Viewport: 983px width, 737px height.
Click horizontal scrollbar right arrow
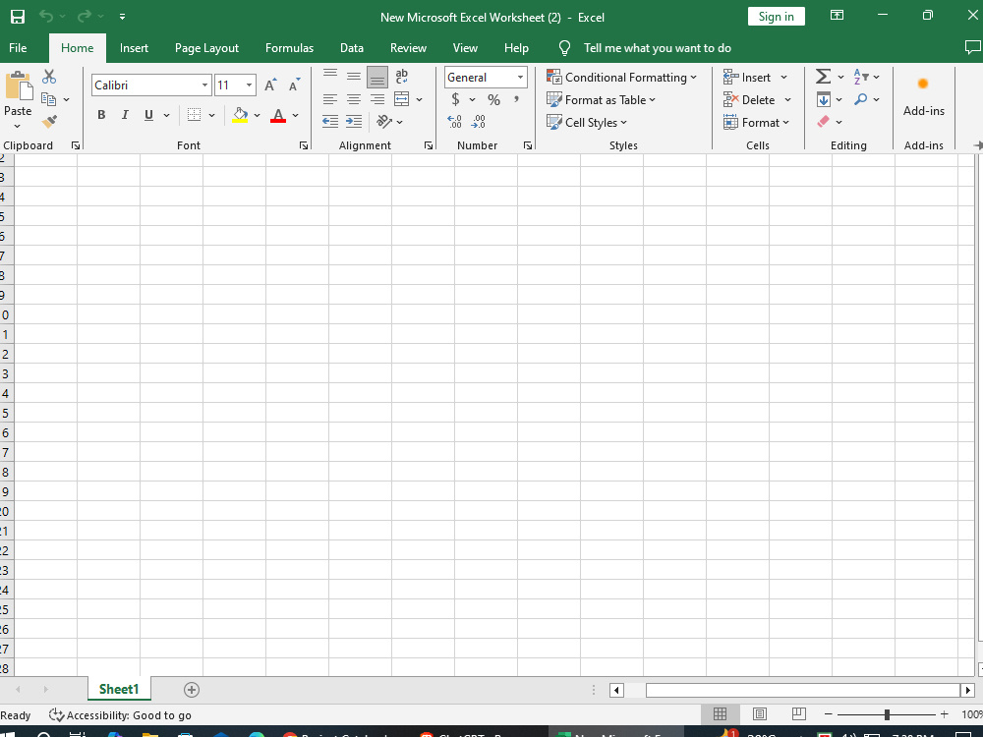tap(968, 690)
